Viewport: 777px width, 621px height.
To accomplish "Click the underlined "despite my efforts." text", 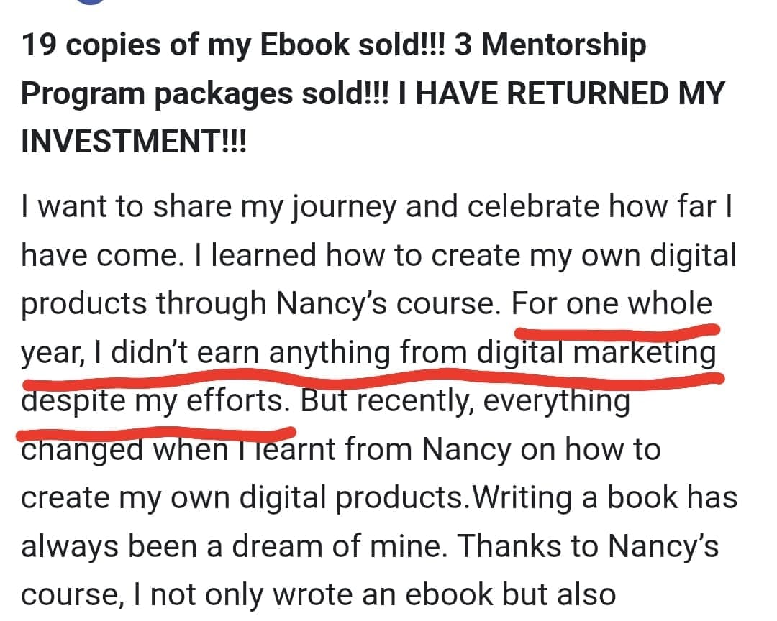I will [x=156, y=400].
